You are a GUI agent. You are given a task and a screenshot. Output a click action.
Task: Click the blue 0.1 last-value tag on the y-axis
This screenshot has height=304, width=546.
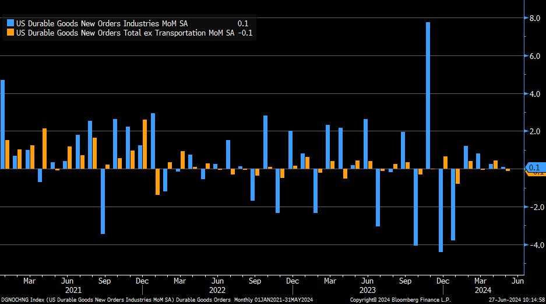(x=534, y=167)
